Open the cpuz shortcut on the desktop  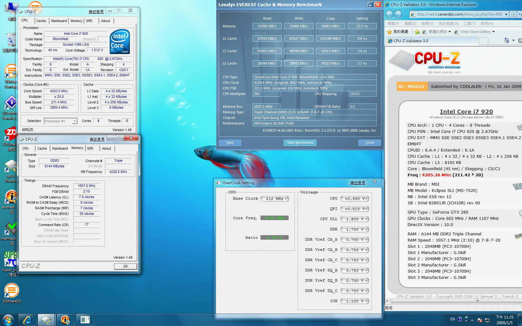[10, 171]
